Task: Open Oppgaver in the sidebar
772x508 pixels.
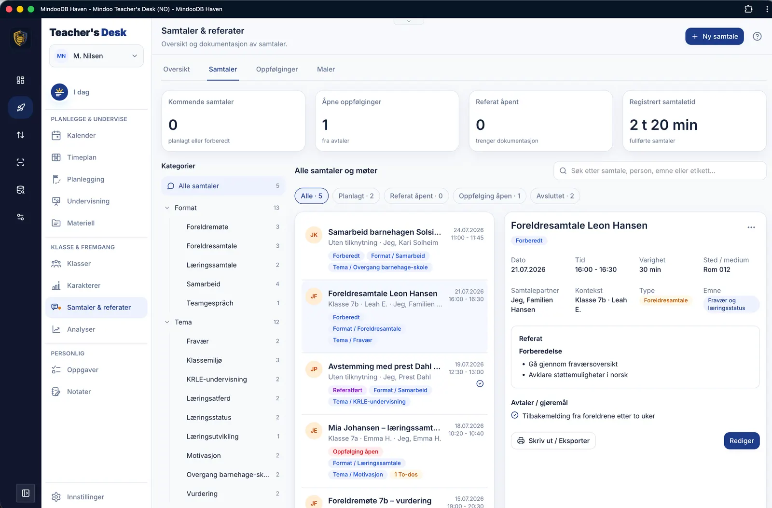Action: [96, 370]
